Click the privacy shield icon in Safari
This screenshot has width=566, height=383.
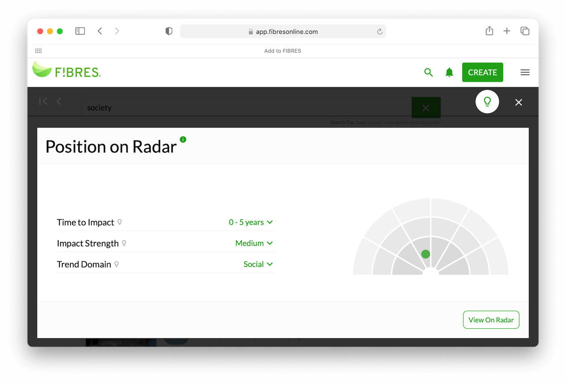pyautogui.click(x=169, y=31)
